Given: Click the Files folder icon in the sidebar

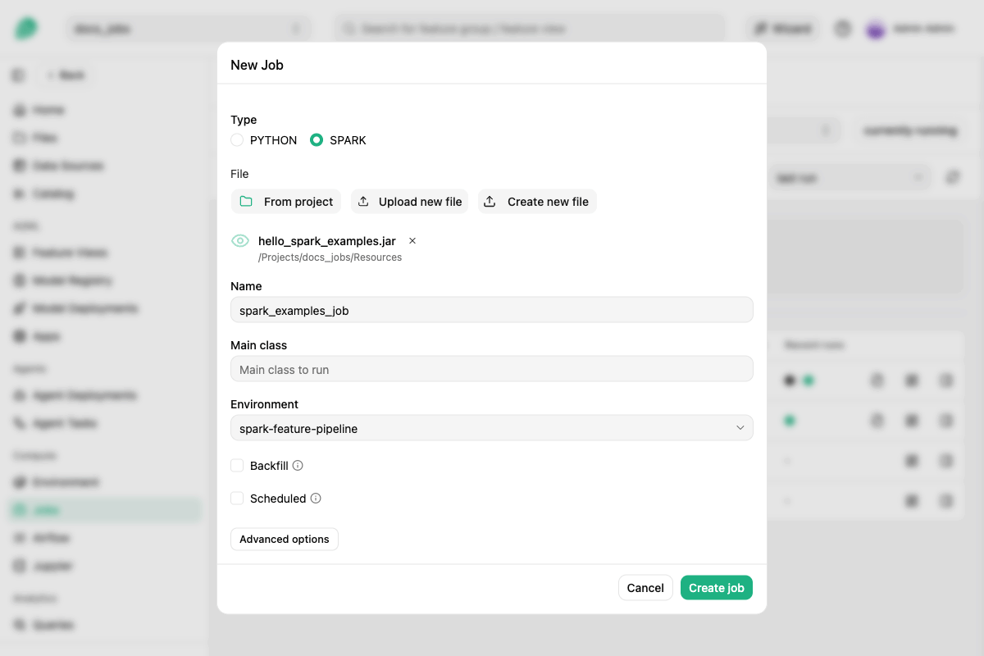Looking at the screenshot, I should (20, 138).
